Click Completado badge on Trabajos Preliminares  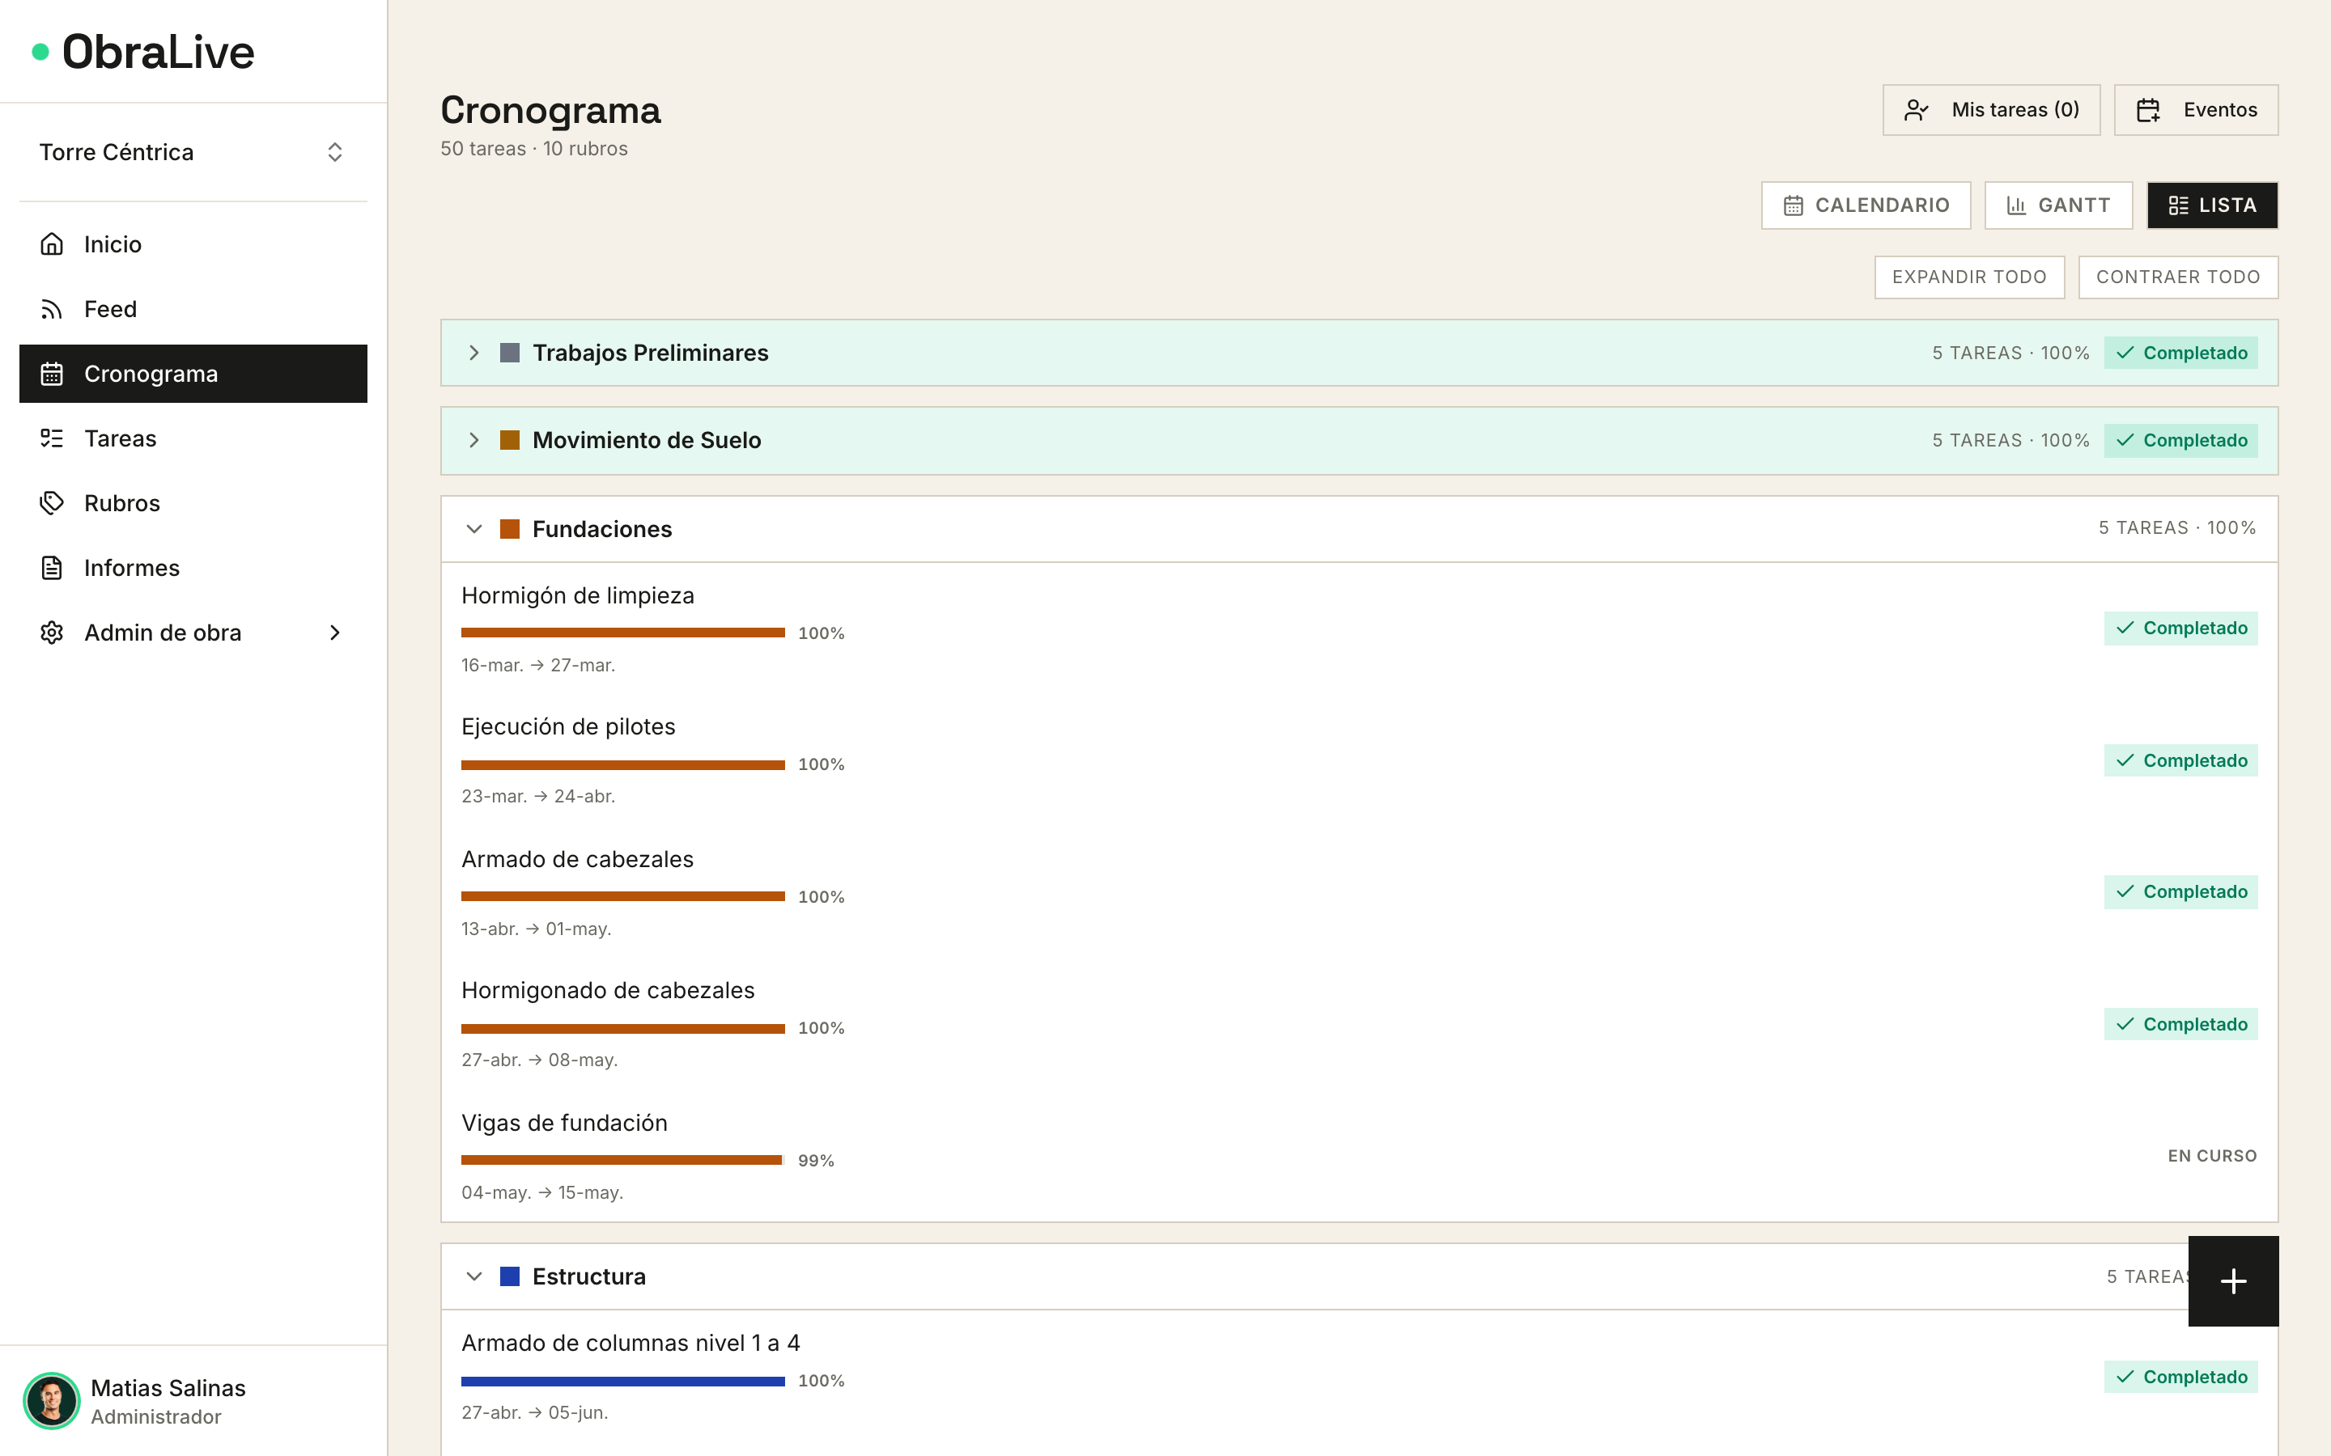pyautogui.click(x=2180, y=353)
